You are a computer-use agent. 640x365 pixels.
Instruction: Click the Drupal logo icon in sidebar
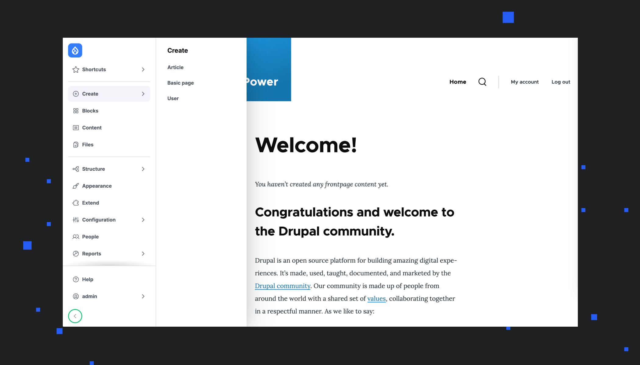click(75, 50)
